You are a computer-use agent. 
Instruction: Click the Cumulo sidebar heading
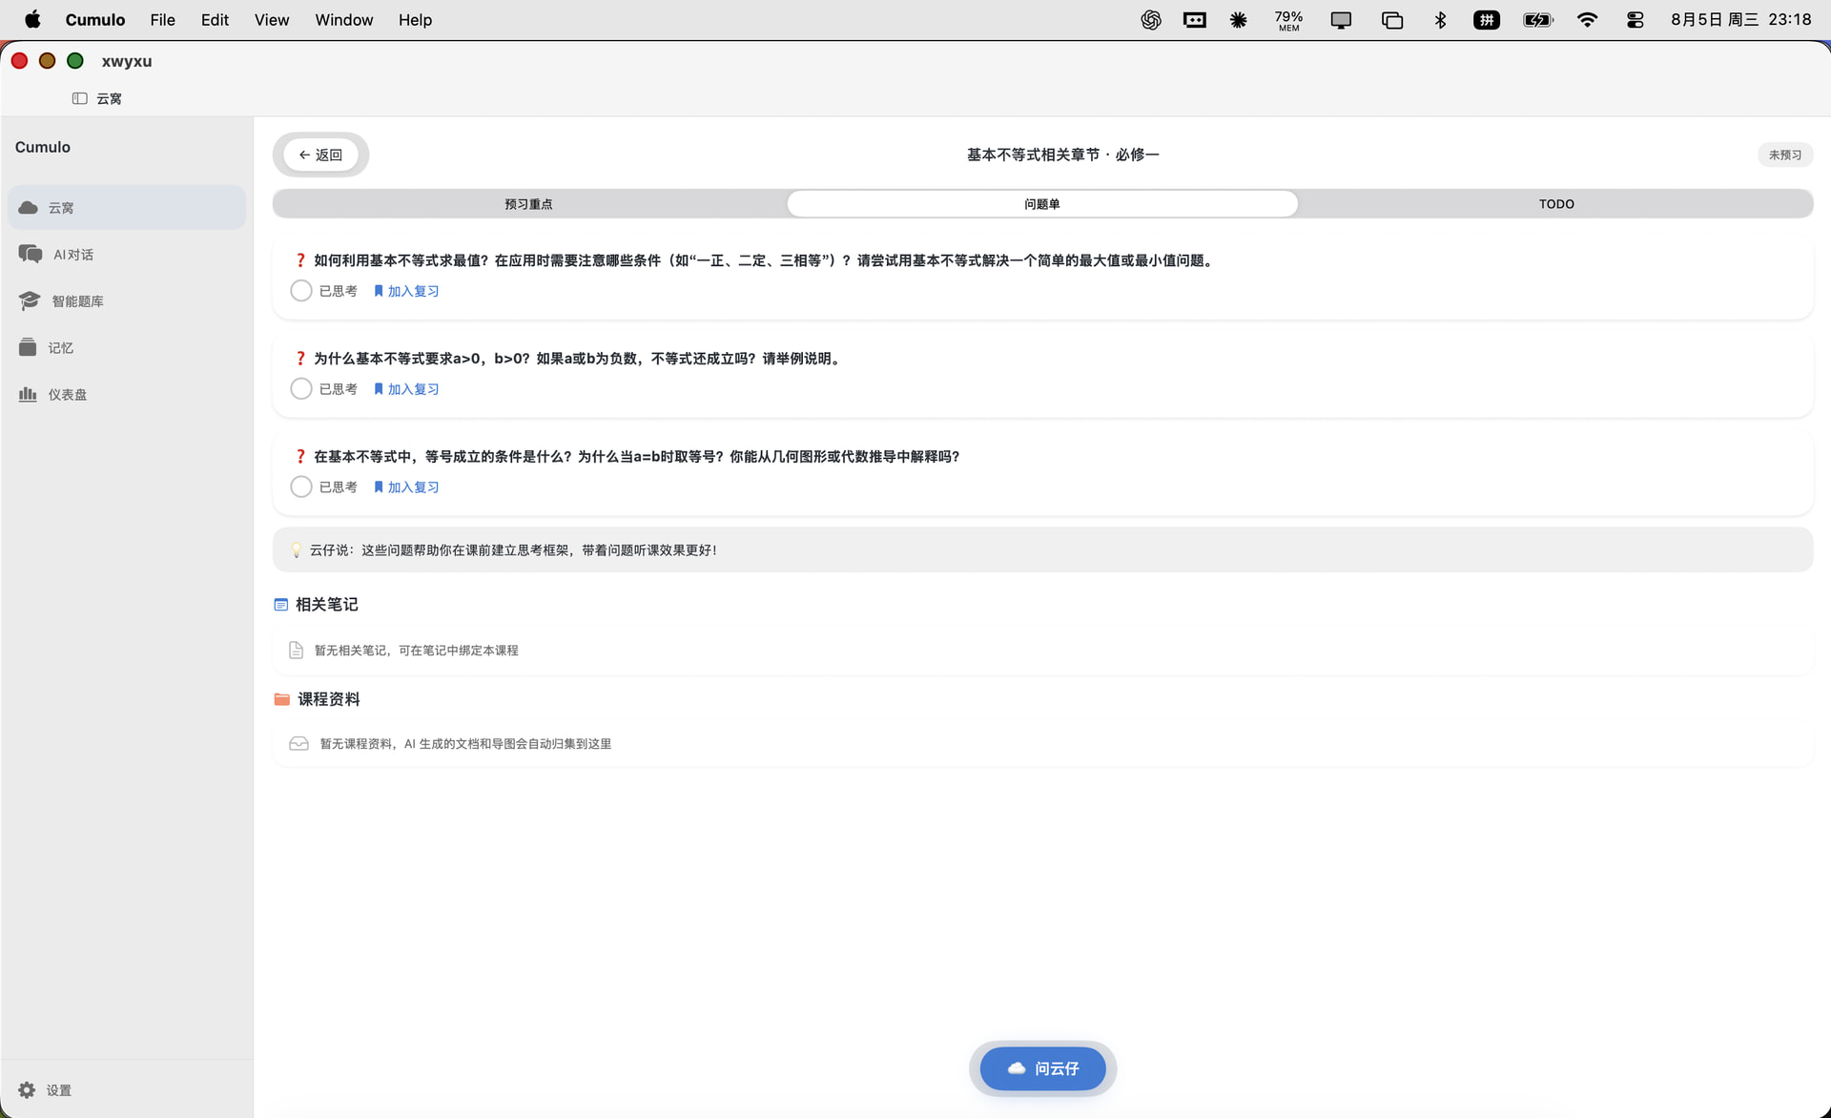coord(43,147)
